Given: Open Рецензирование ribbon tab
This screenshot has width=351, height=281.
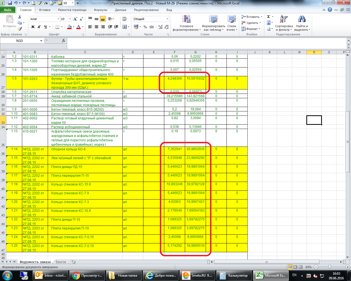Looking at the screenshot, I should click(x=146, y=10).
